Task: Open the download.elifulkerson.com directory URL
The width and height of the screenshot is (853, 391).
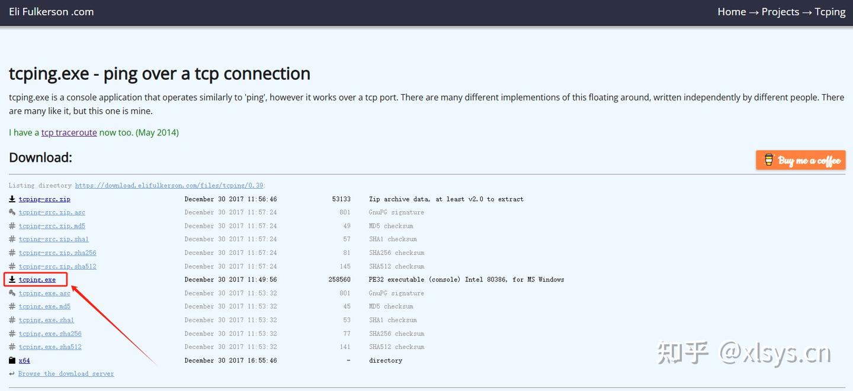Action: 169,186
